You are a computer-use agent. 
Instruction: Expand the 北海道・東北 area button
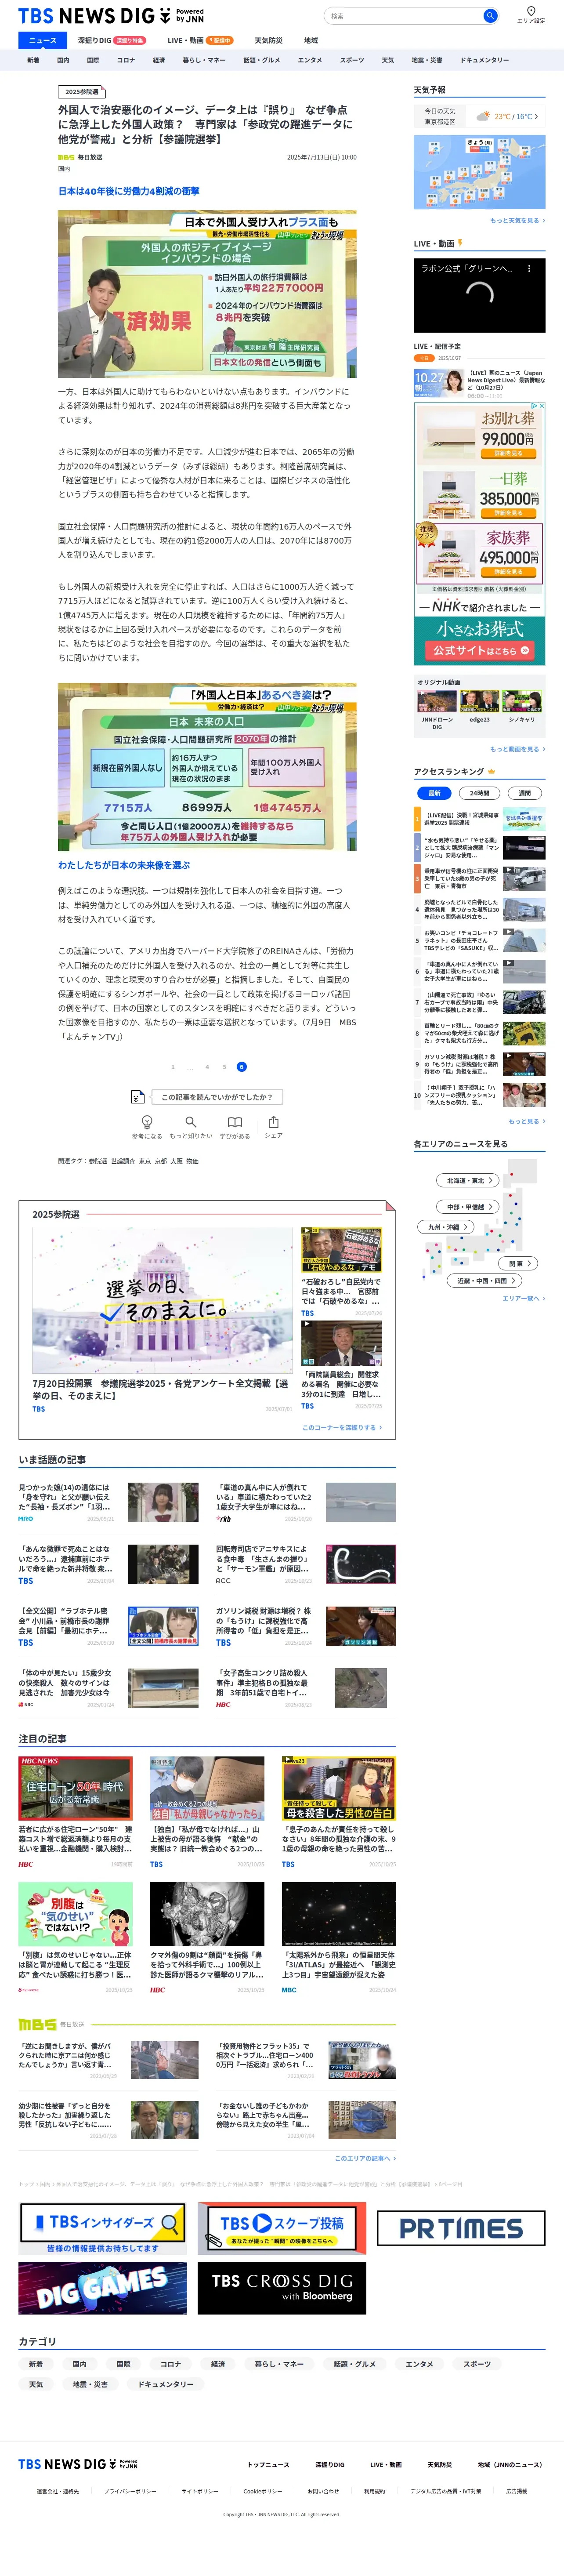(467, 1180)
